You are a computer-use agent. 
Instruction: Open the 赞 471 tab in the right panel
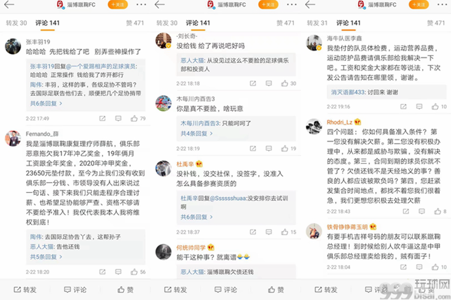coord(436,23)
